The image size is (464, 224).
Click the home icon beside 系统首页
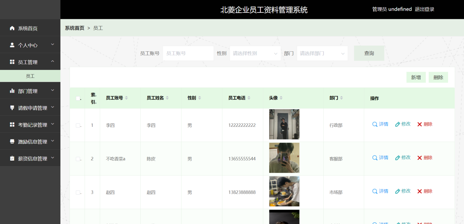pyautogui.click(x=12, y=28)
